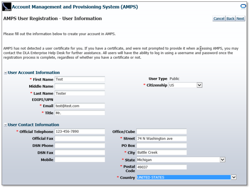
Task: Click into the Mobile field
Action: pyautogui.click(x=80, y=159)
